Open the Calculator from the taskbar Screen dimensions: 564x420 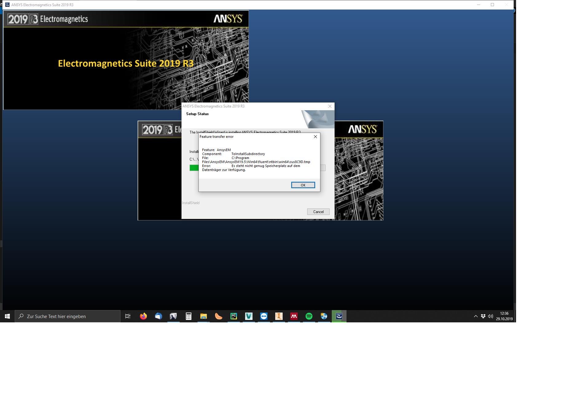[188, 316]
